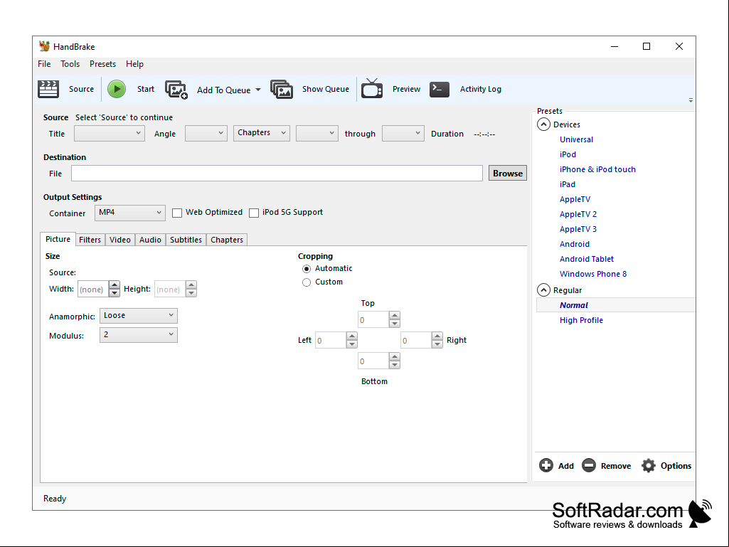The width and height of the screenshot is (729, 547).
Task: Select the iPad preset
Action: click(x=568, y=184)
